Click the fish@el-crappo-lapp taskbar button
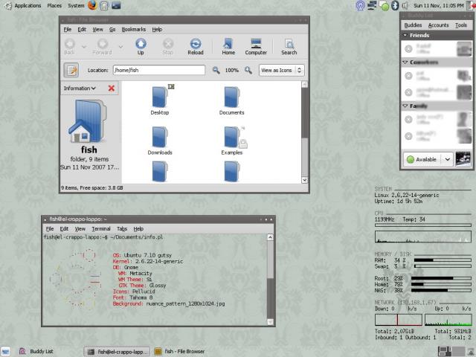 (x=117, y=352)
